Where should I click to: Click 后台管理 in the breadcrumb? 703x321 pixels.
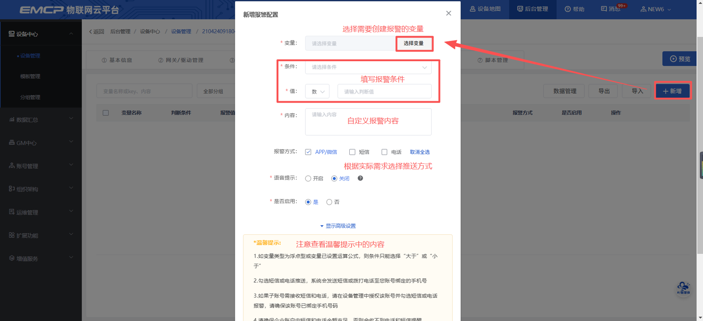point(120,32)
